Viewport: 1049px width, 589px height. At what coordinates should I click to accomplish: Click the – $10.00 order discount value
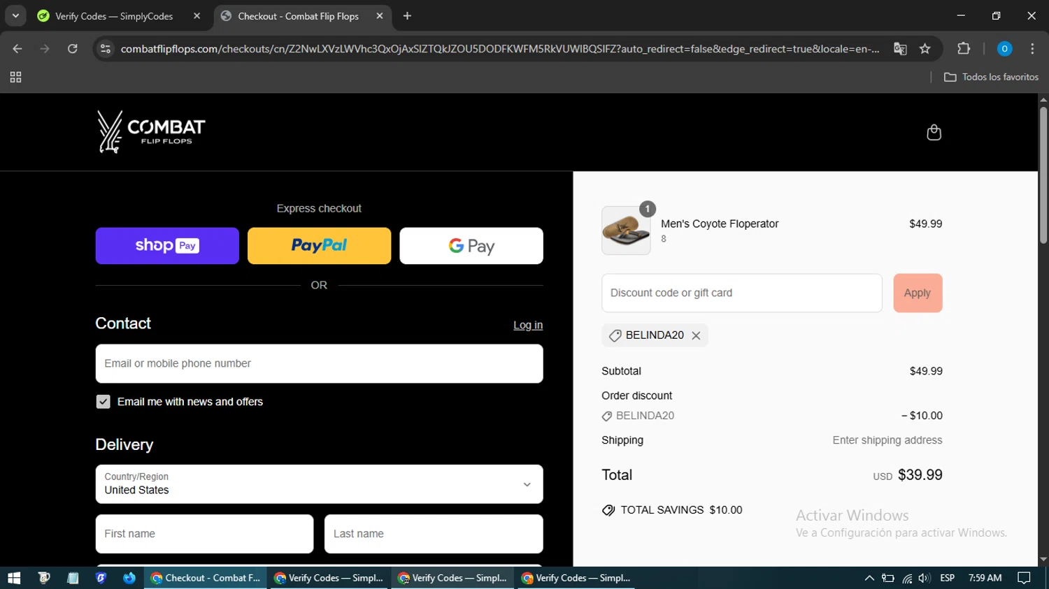[922, 416]
